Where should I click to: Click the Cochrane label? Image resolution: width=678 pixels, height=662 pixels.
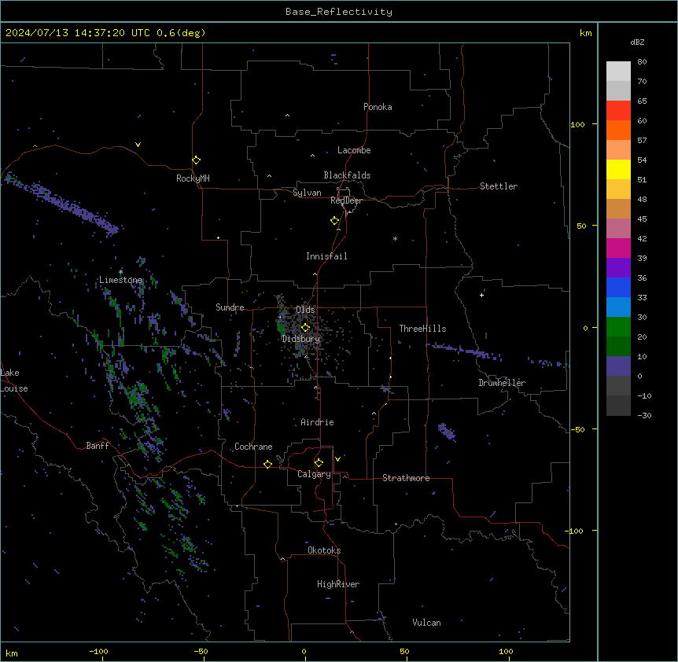(253, 447)
